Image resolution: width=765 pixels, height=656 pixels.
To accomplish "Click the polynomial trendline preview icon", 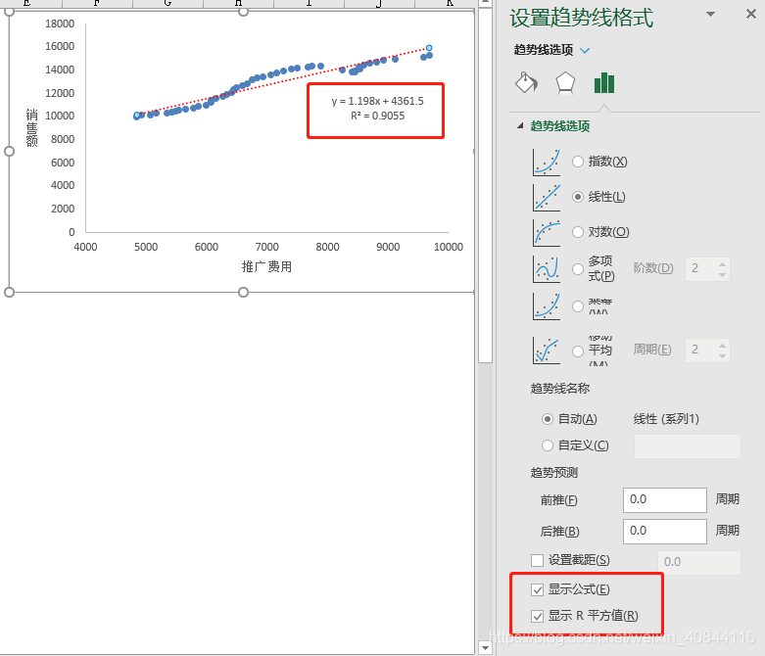I will point(547,268).
